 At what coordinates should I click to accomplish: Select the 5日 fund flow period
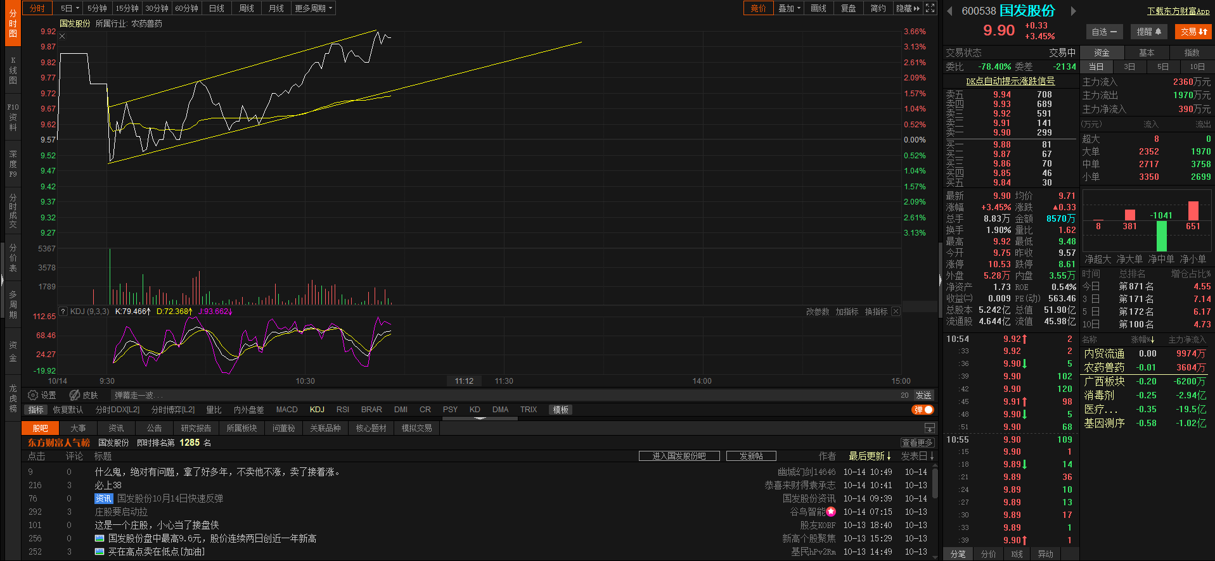coord(1163,66)
